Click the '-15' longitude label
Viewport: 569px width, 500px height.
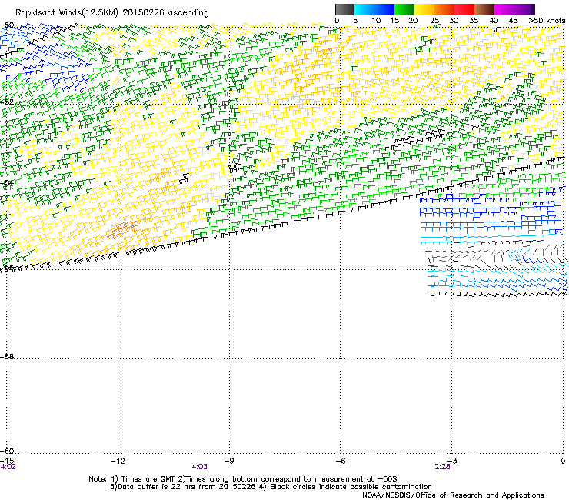[7, 461]
